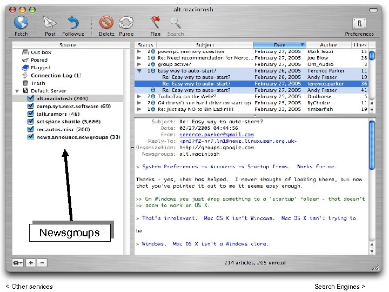Click the message body scrollbar thumb
This screenshot has height=292, width=389.
coord(372,145)
